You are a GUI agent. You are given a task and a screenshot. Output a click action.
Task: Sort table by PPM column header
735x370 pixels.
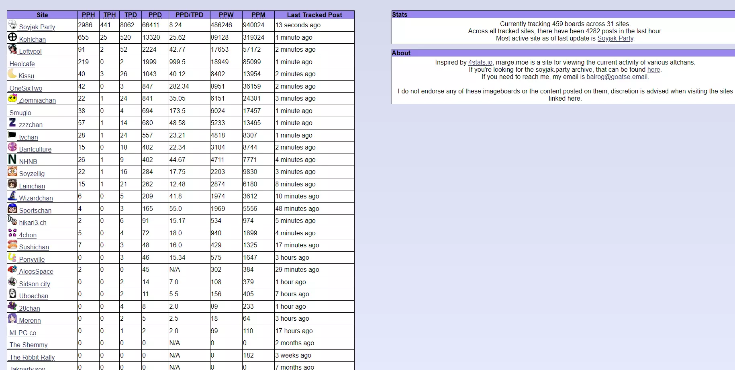tap(259, 15)
